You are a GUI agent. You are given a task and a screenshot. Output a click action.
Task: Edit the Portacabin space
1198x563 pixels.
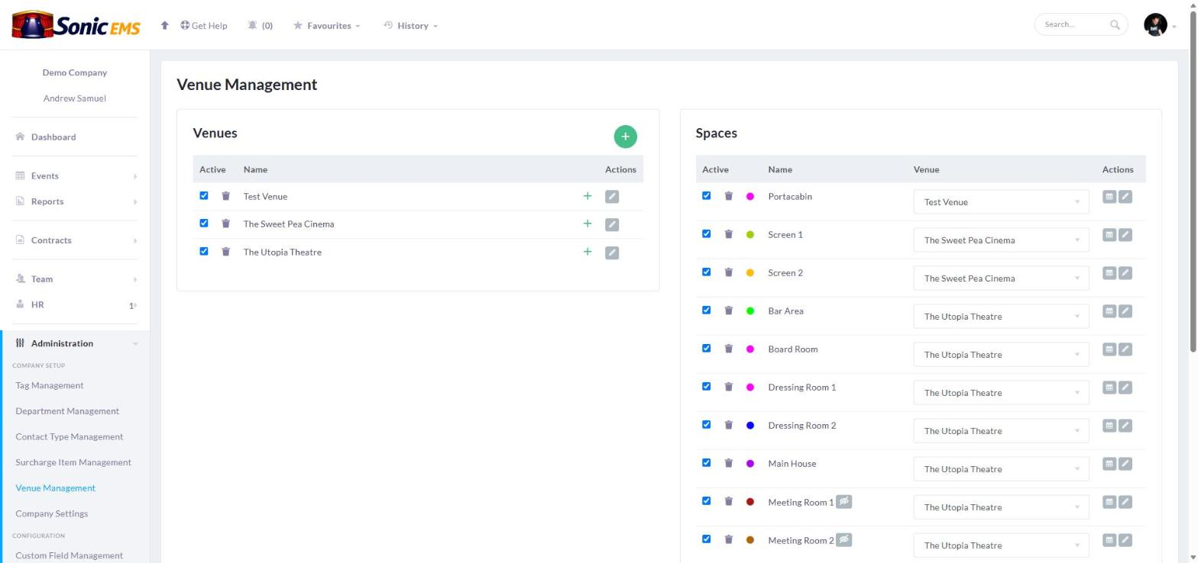pos(1125,197)
